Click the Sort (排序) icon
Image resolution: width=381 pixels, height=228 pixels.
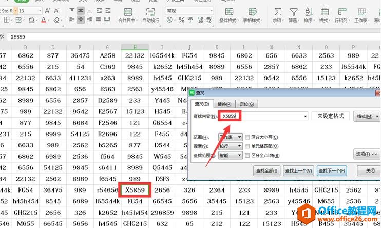click(308, 11)
